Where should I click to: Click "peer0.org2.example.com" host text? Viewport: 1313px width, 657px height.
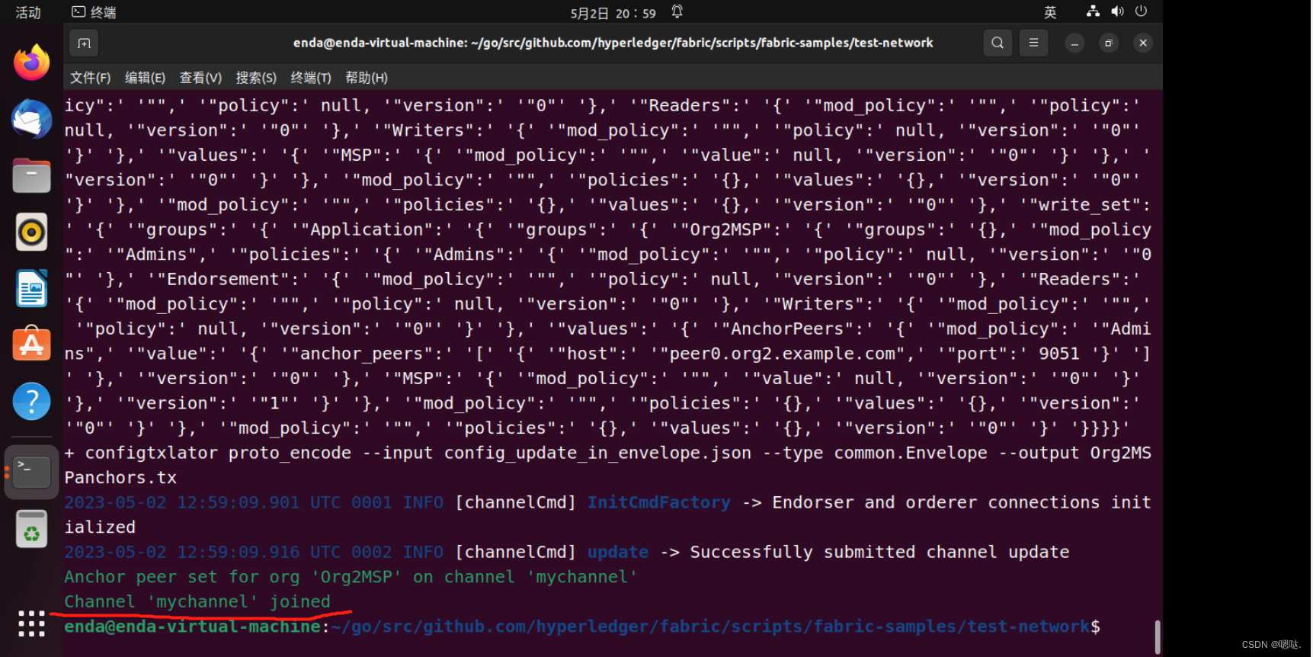[x=781, y=354]
